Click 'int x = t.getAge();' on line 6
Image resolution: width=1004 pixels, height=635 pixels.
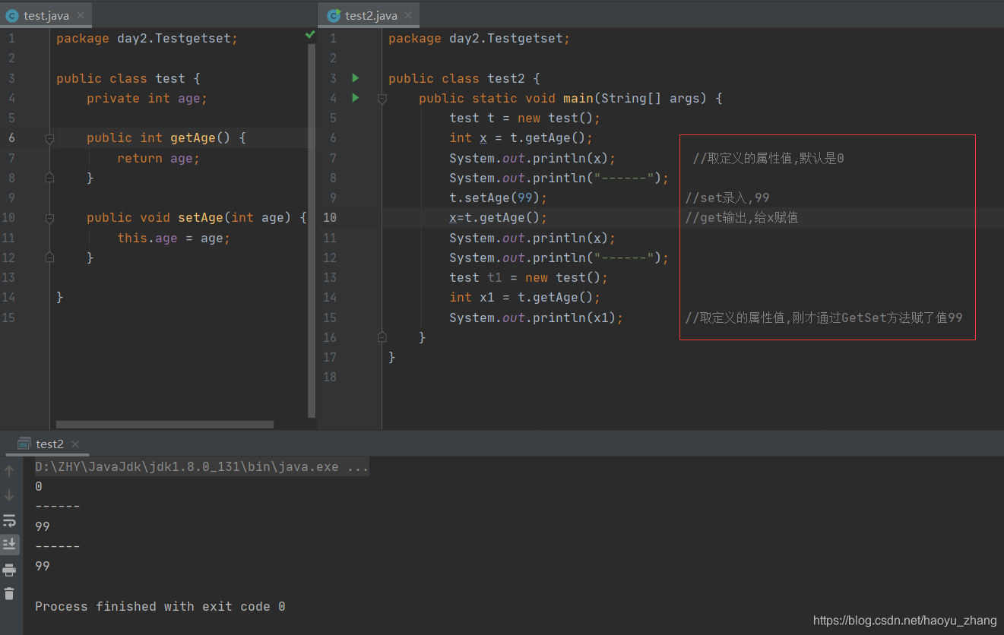tap(521, 137)
